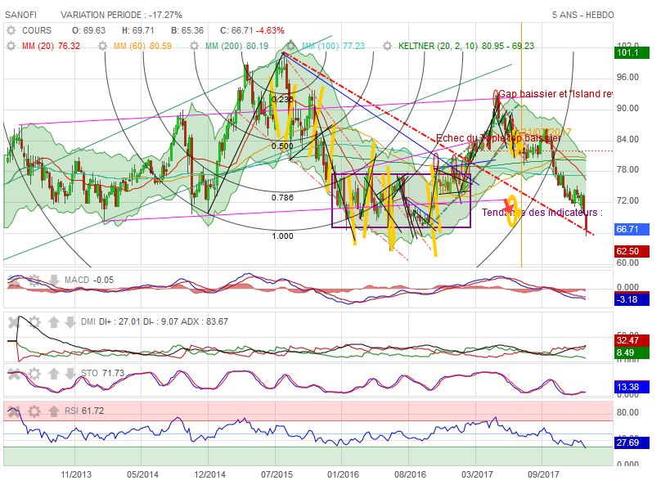Screen dimensions: 661x485
Task: Click the green 8.49 DMI value tag
Action: point(632,353)
